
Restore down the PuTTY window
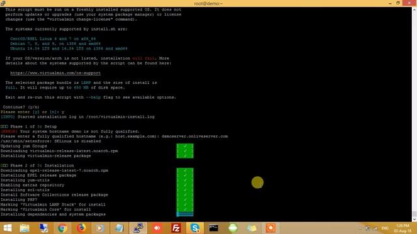pyautogui.click(x=398, y=3)
